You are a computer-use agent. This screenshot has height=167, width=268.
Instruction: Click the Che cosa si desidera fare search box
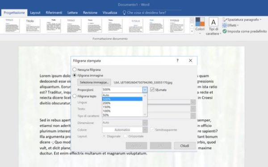[147, 12]
